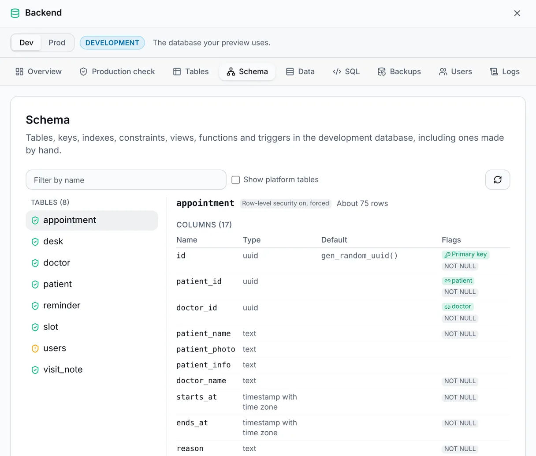Click the Schema hierarchy icon
Screen dimensions: 536x456
coord(231,71)
